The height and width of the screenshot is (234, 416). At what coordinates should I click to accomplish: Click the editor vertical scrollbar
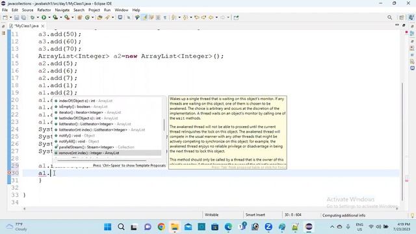[402, 142]
